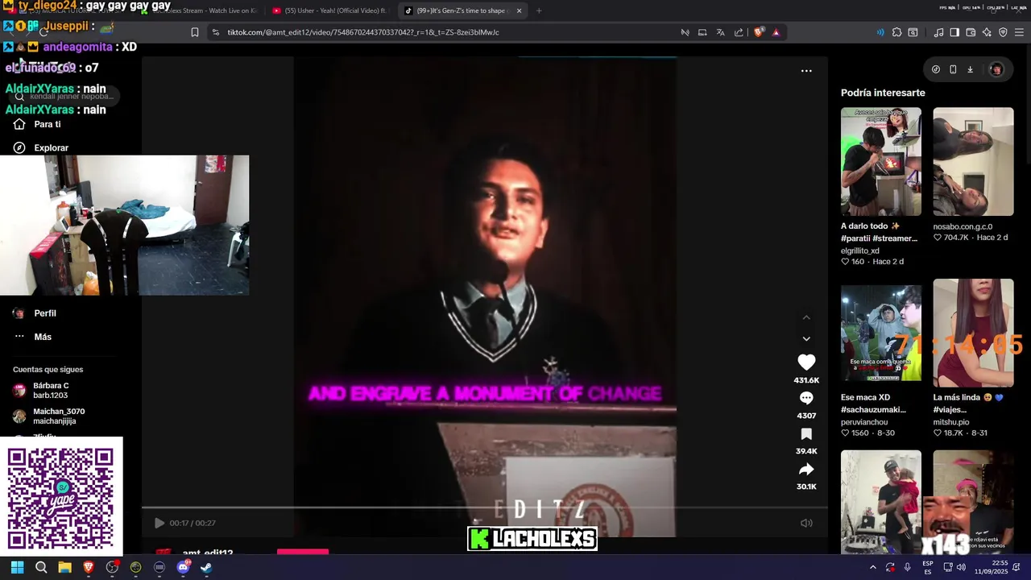Viewport: 1031px width, 580px height.
Task: Open the Brave Wallet icon
Action: [x=971, y=32]
